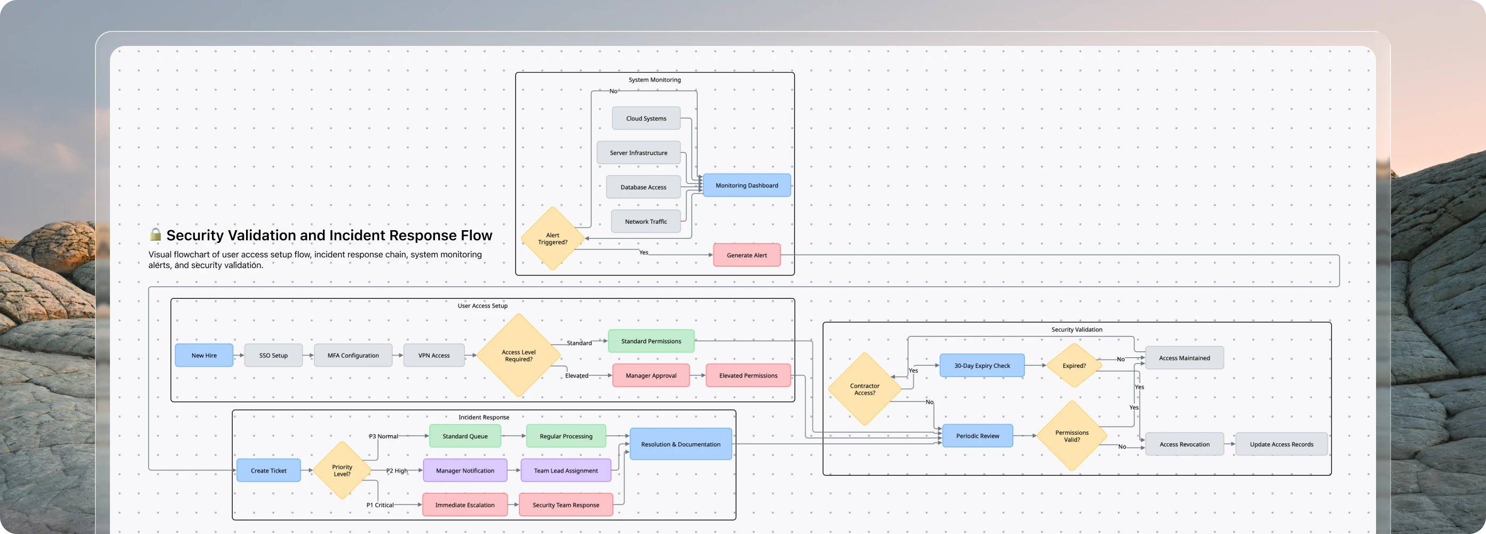Click the Update Access Records node

point(1281,444)
